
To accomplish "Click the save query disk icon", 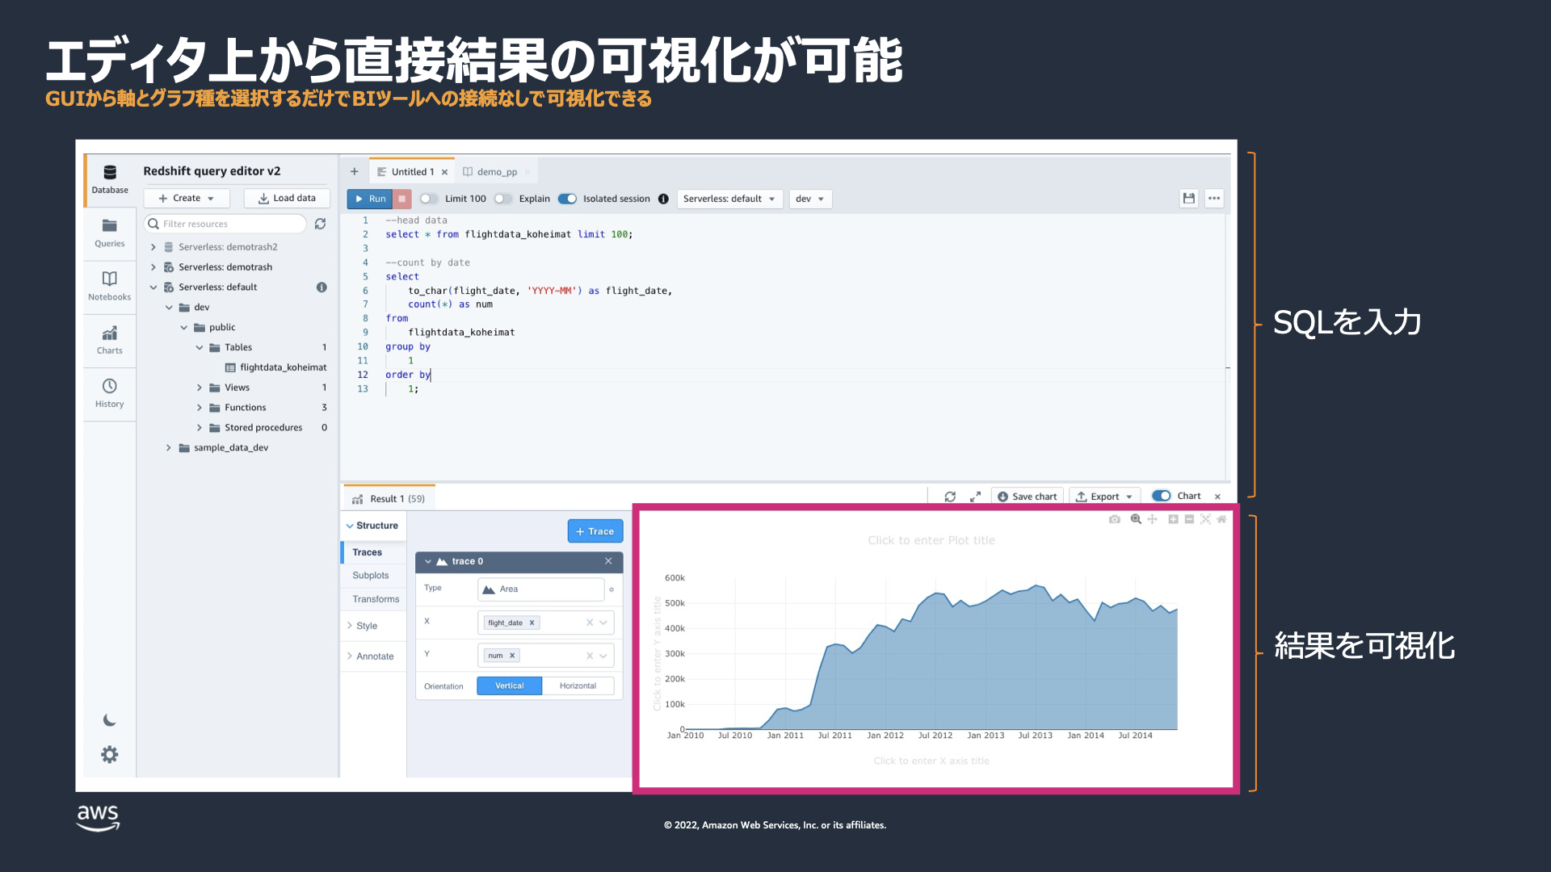I will click(x=1188, y=199).
